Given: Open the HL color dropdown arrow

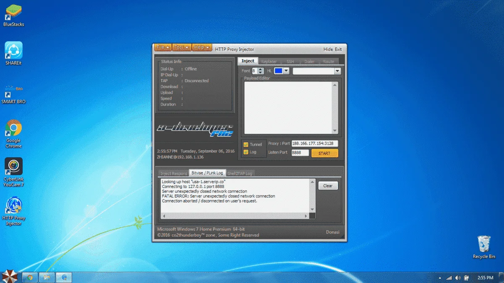Looking at the screenshot, I should point(286,71).
